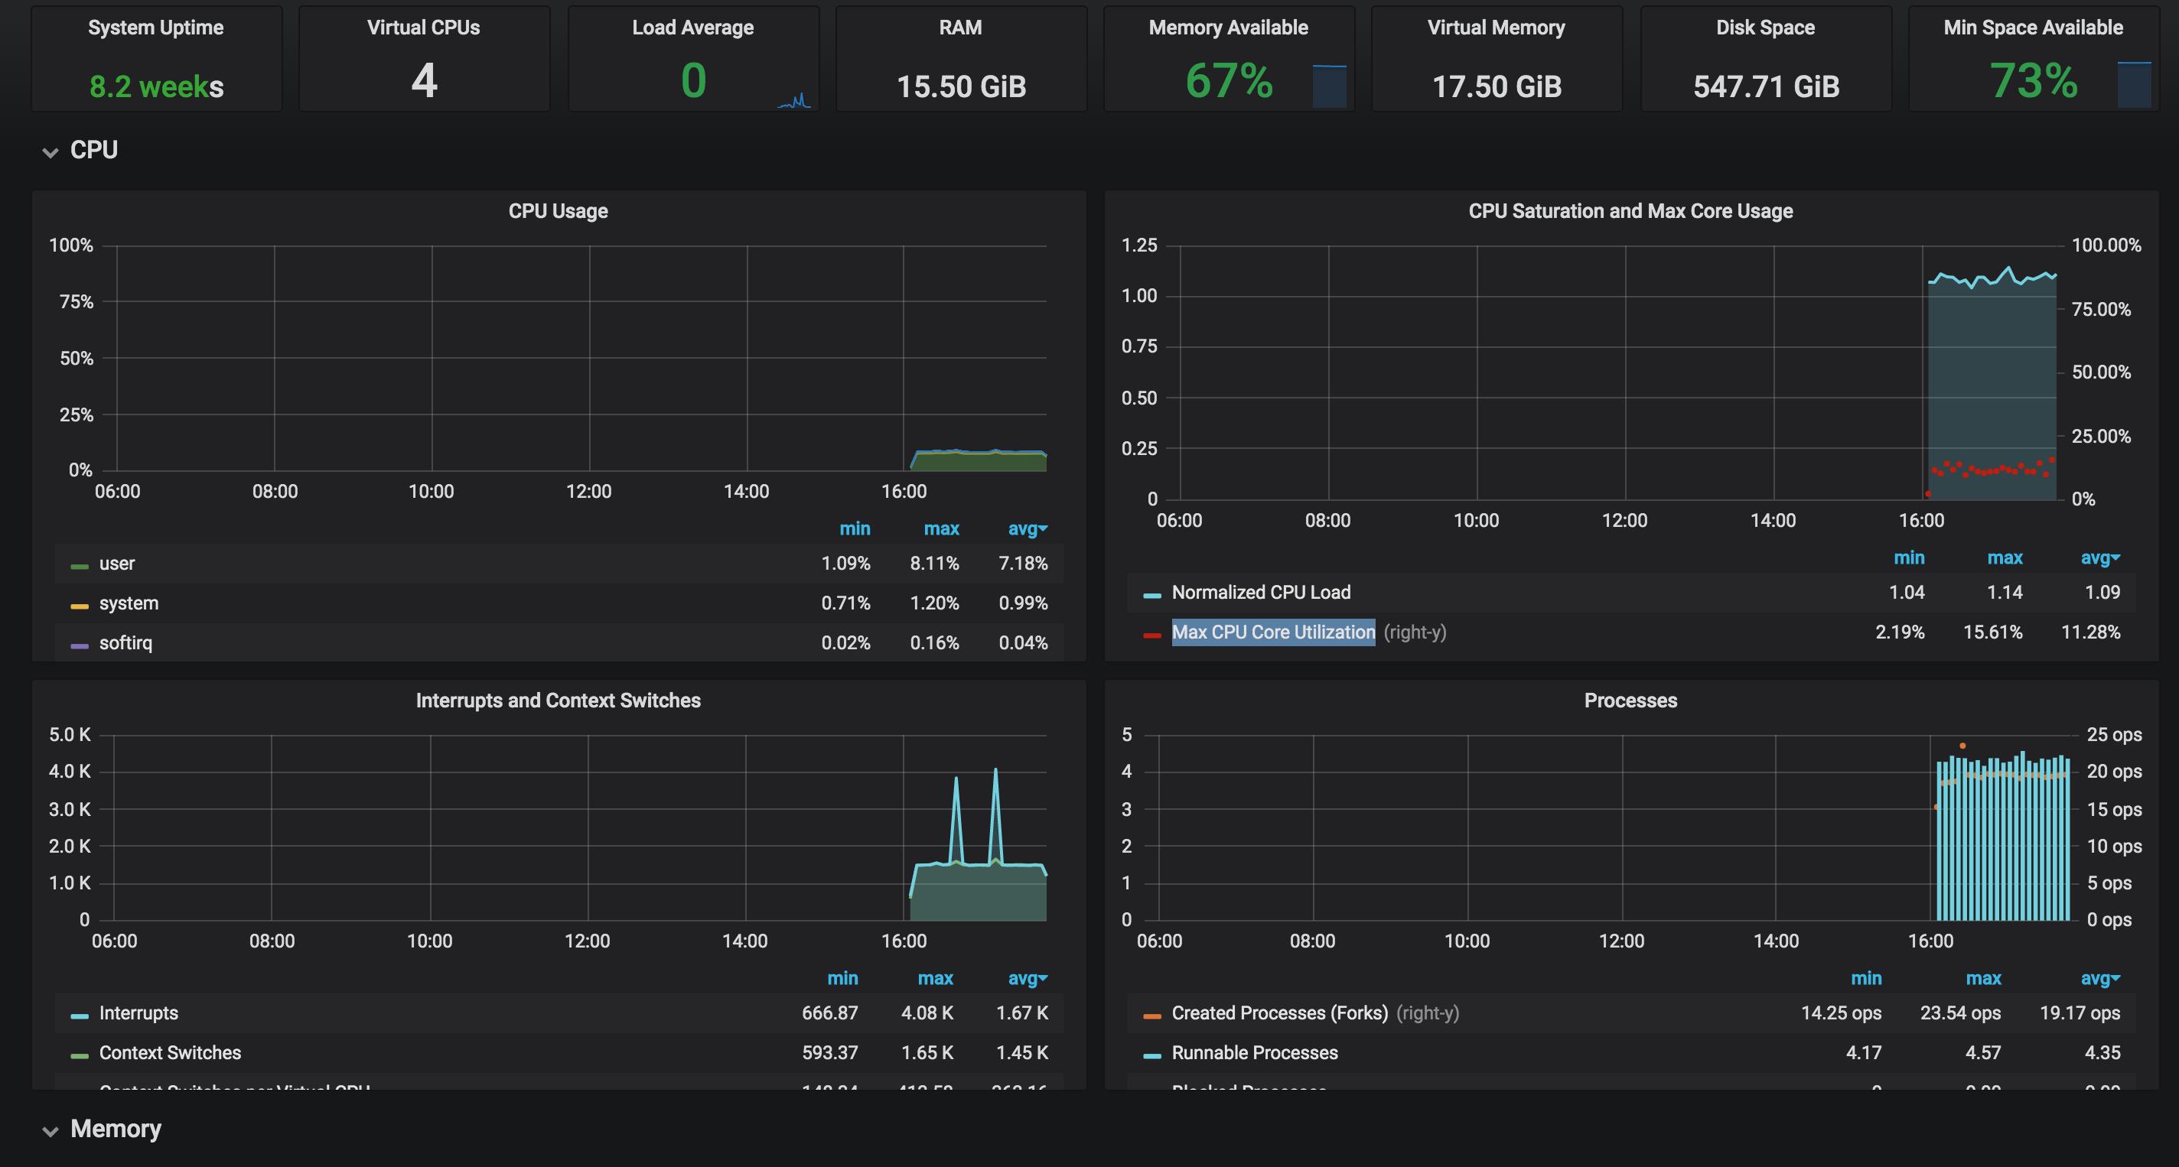The image size is (2179, 1167).
Task: Collapse the Memory row chevron
Action: tap(50, 1130)
